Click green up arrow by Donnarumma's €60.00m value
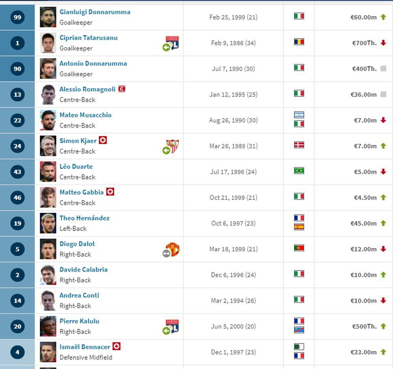 click(383, 17)
